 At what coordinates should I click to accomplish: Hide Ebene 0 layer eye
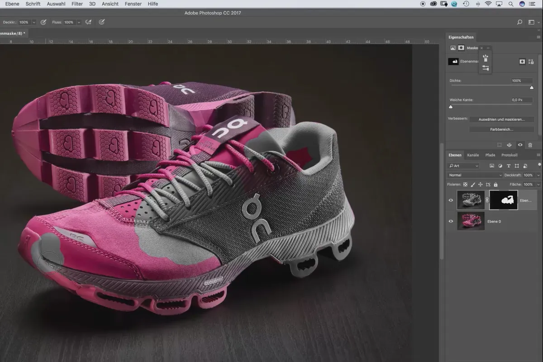(451, 221)
